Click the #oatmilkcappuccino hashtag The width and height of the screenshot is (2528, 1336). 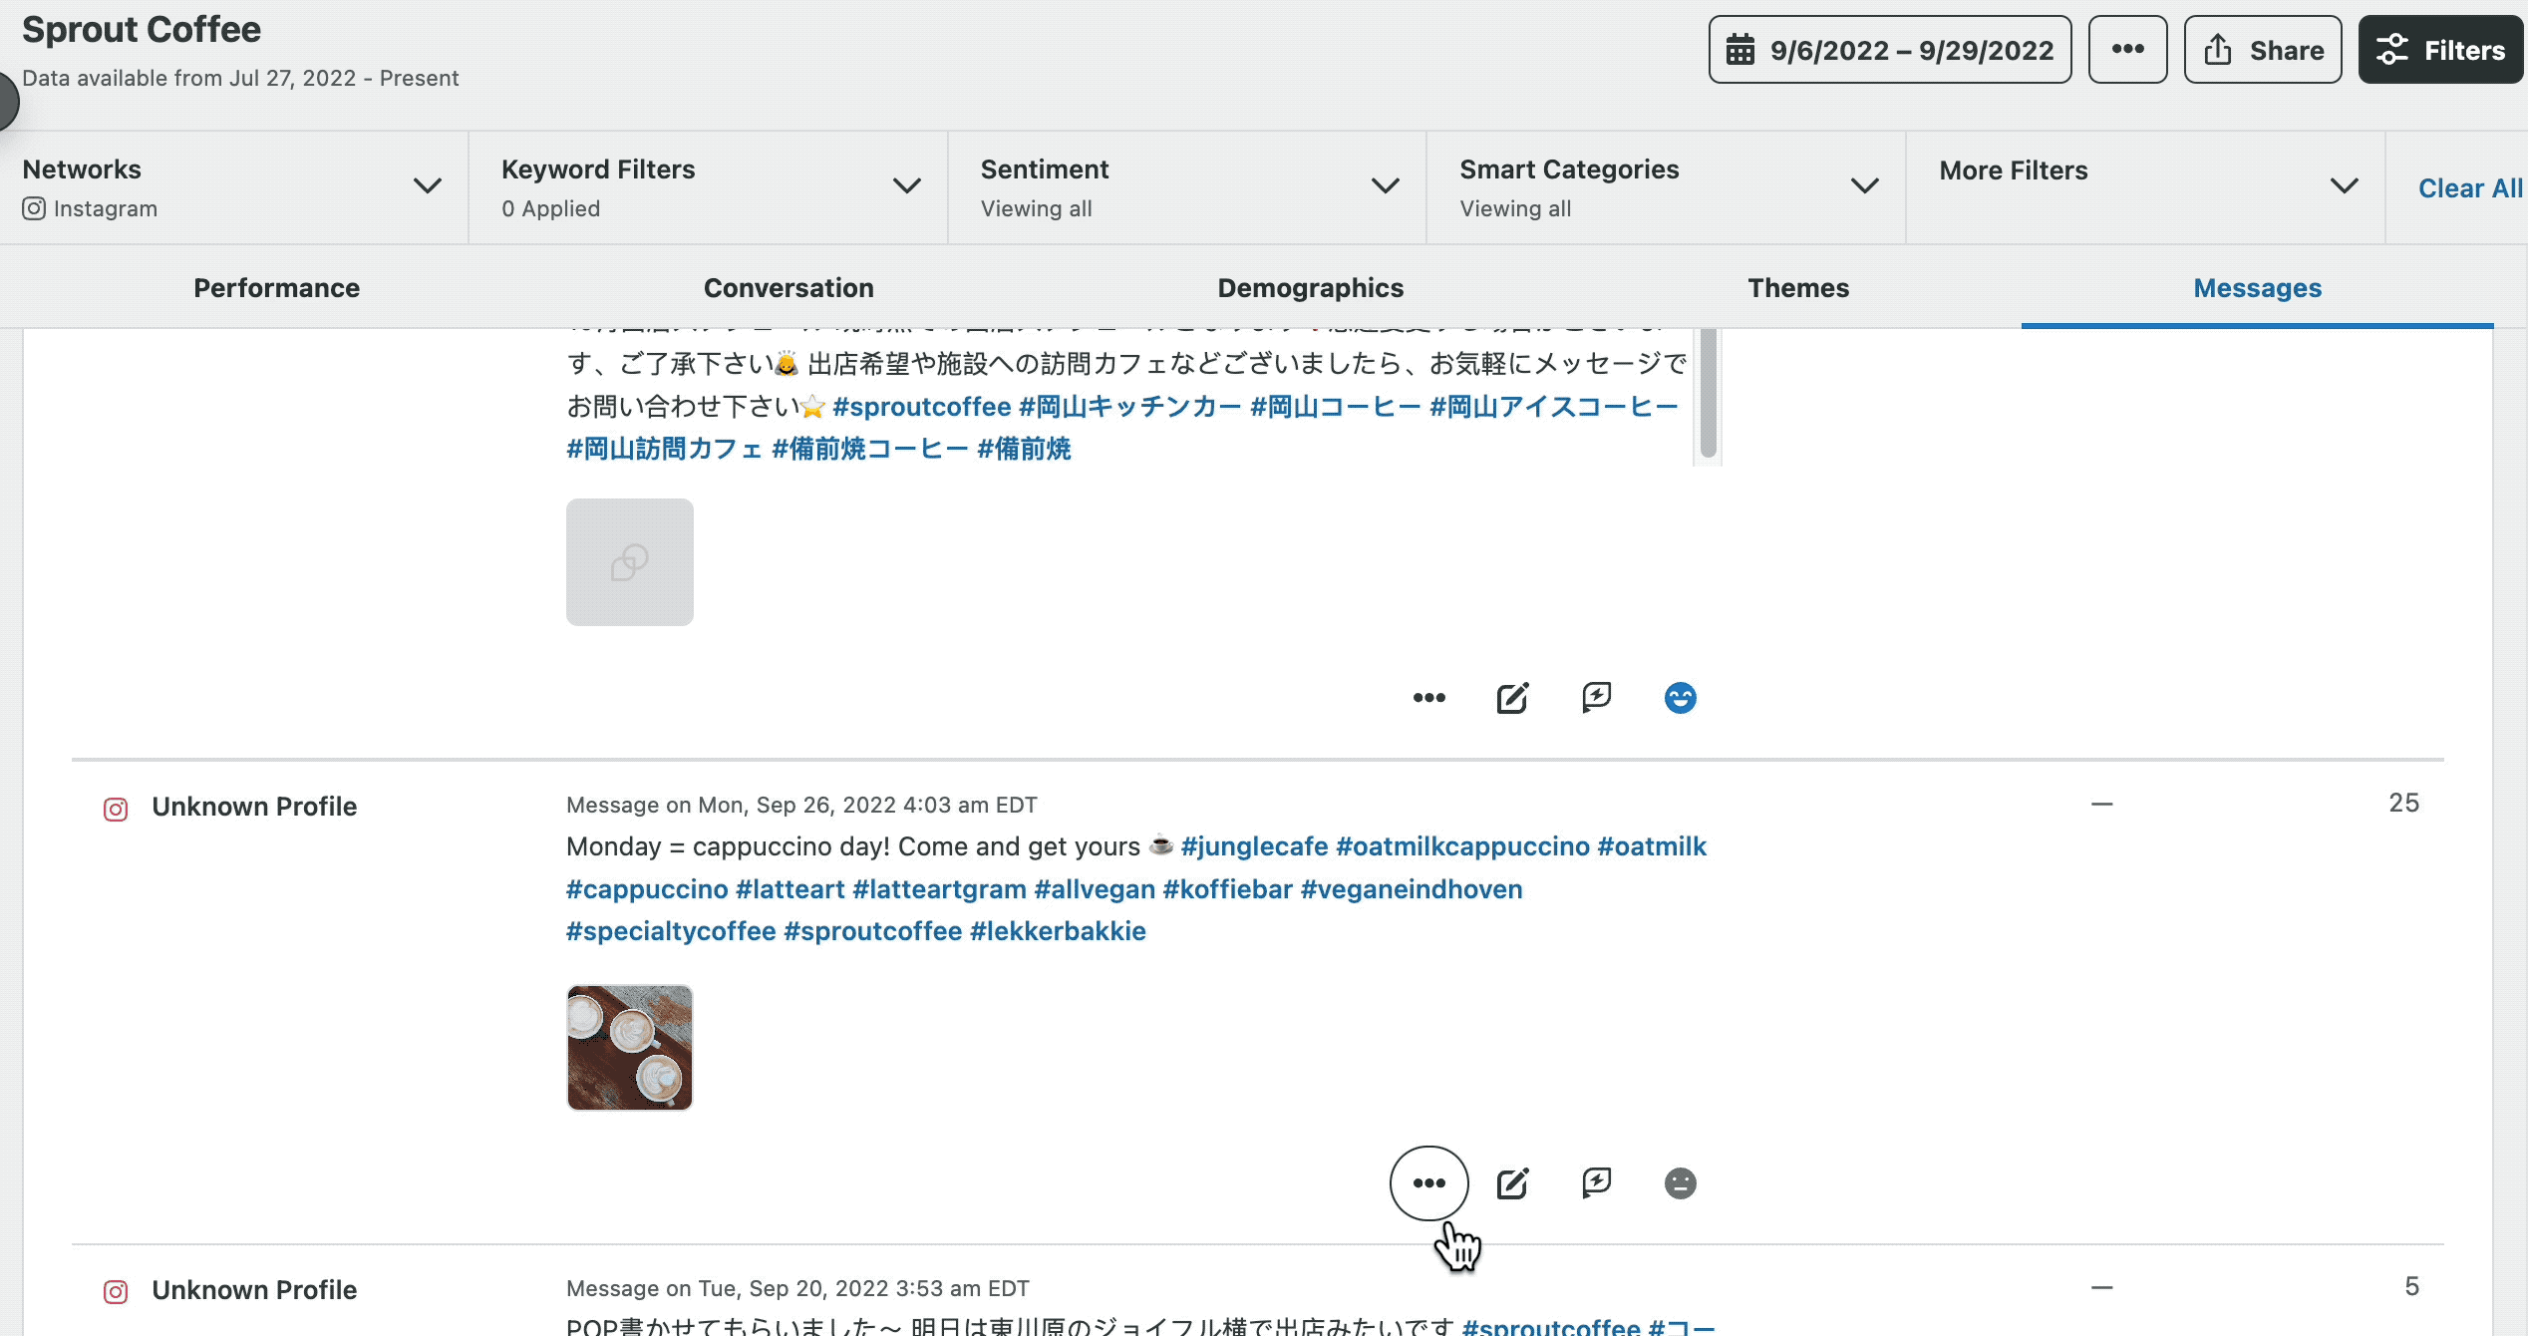pyautogui.click(x=1462, y=846)
